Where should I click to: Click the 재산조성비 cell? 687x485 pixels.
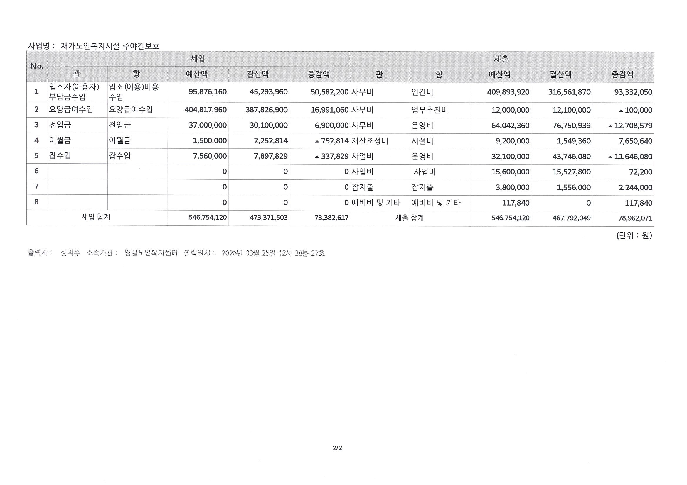click(370, 141)
